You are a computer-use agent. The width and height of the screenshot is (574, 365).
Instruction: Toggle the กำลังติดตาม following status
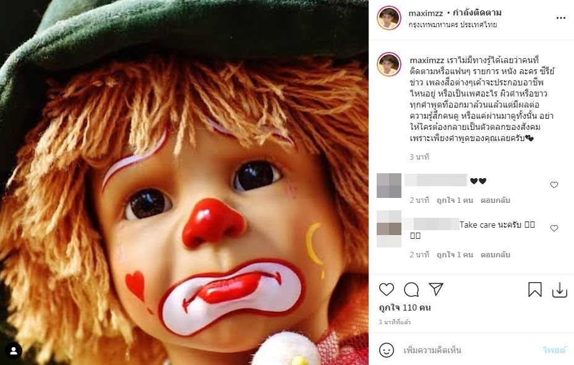(x=477, y=13)
